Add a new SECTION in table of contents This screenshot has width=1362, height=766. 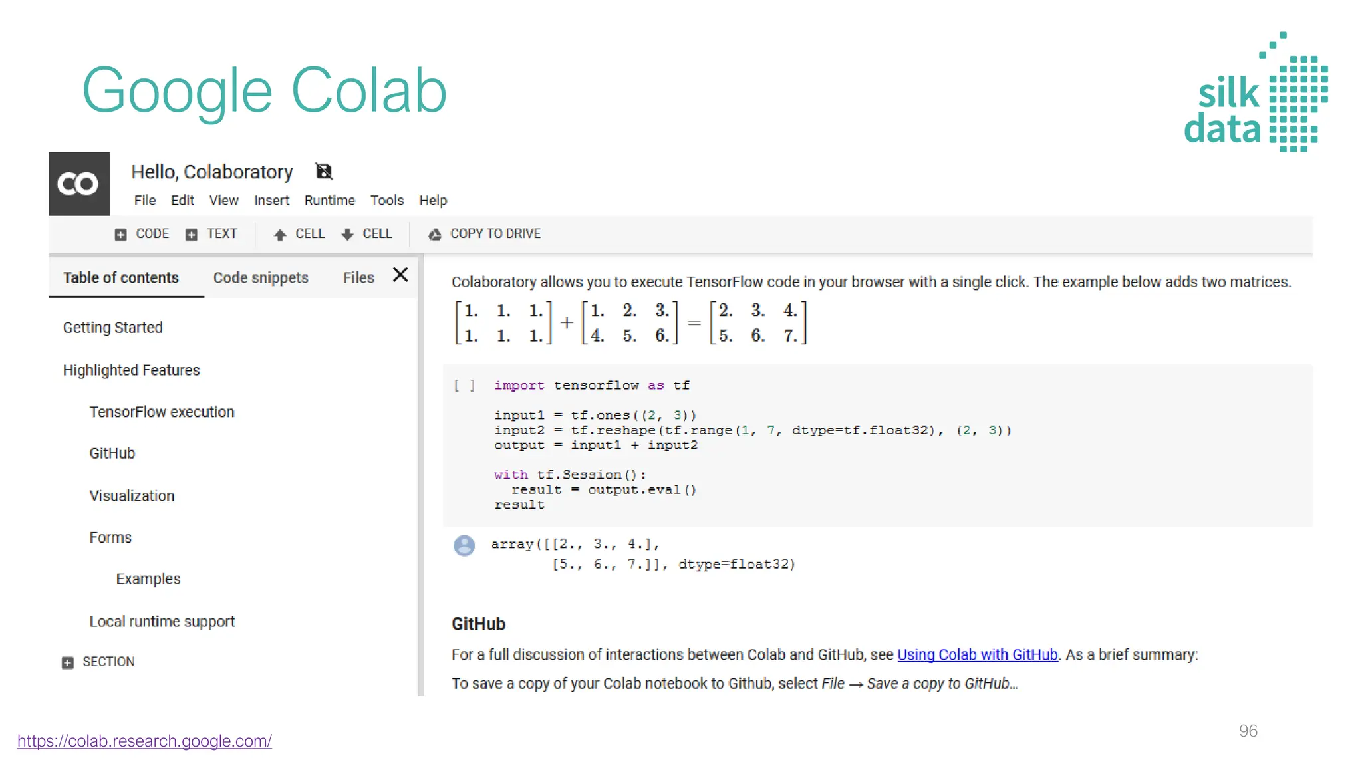pos(98,662)
